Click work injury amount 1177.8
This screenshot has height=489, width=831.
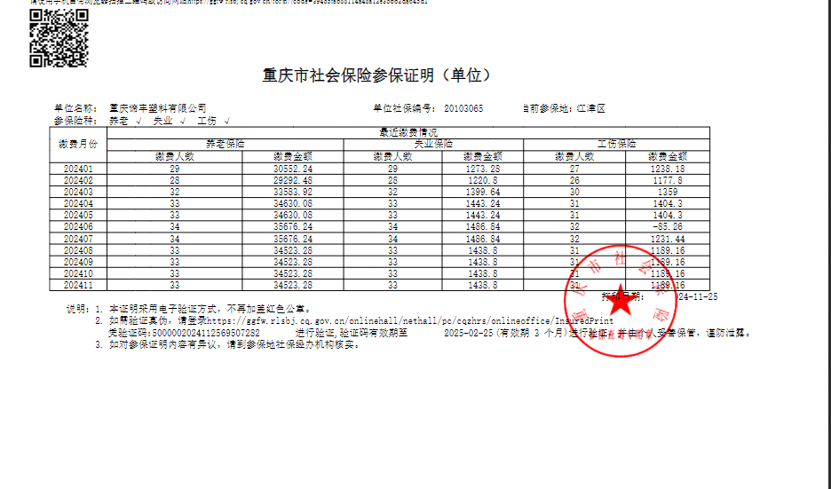click(668, 181)
